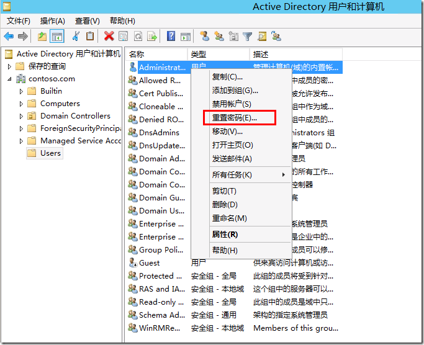The width and height of the screenshot is (424, 345).
Task: Click the Cut scissors toolbar icon
Action: pos(76,36)
